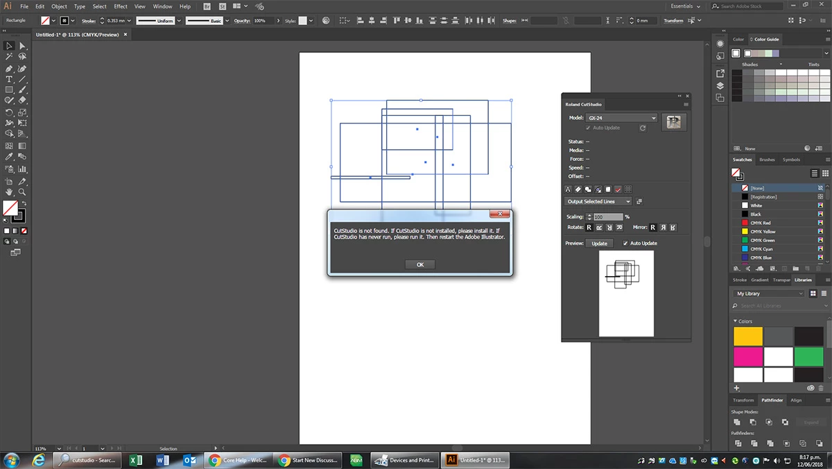
Task: Set rotation to upright R in CutStudio
Action: (589, 227)
